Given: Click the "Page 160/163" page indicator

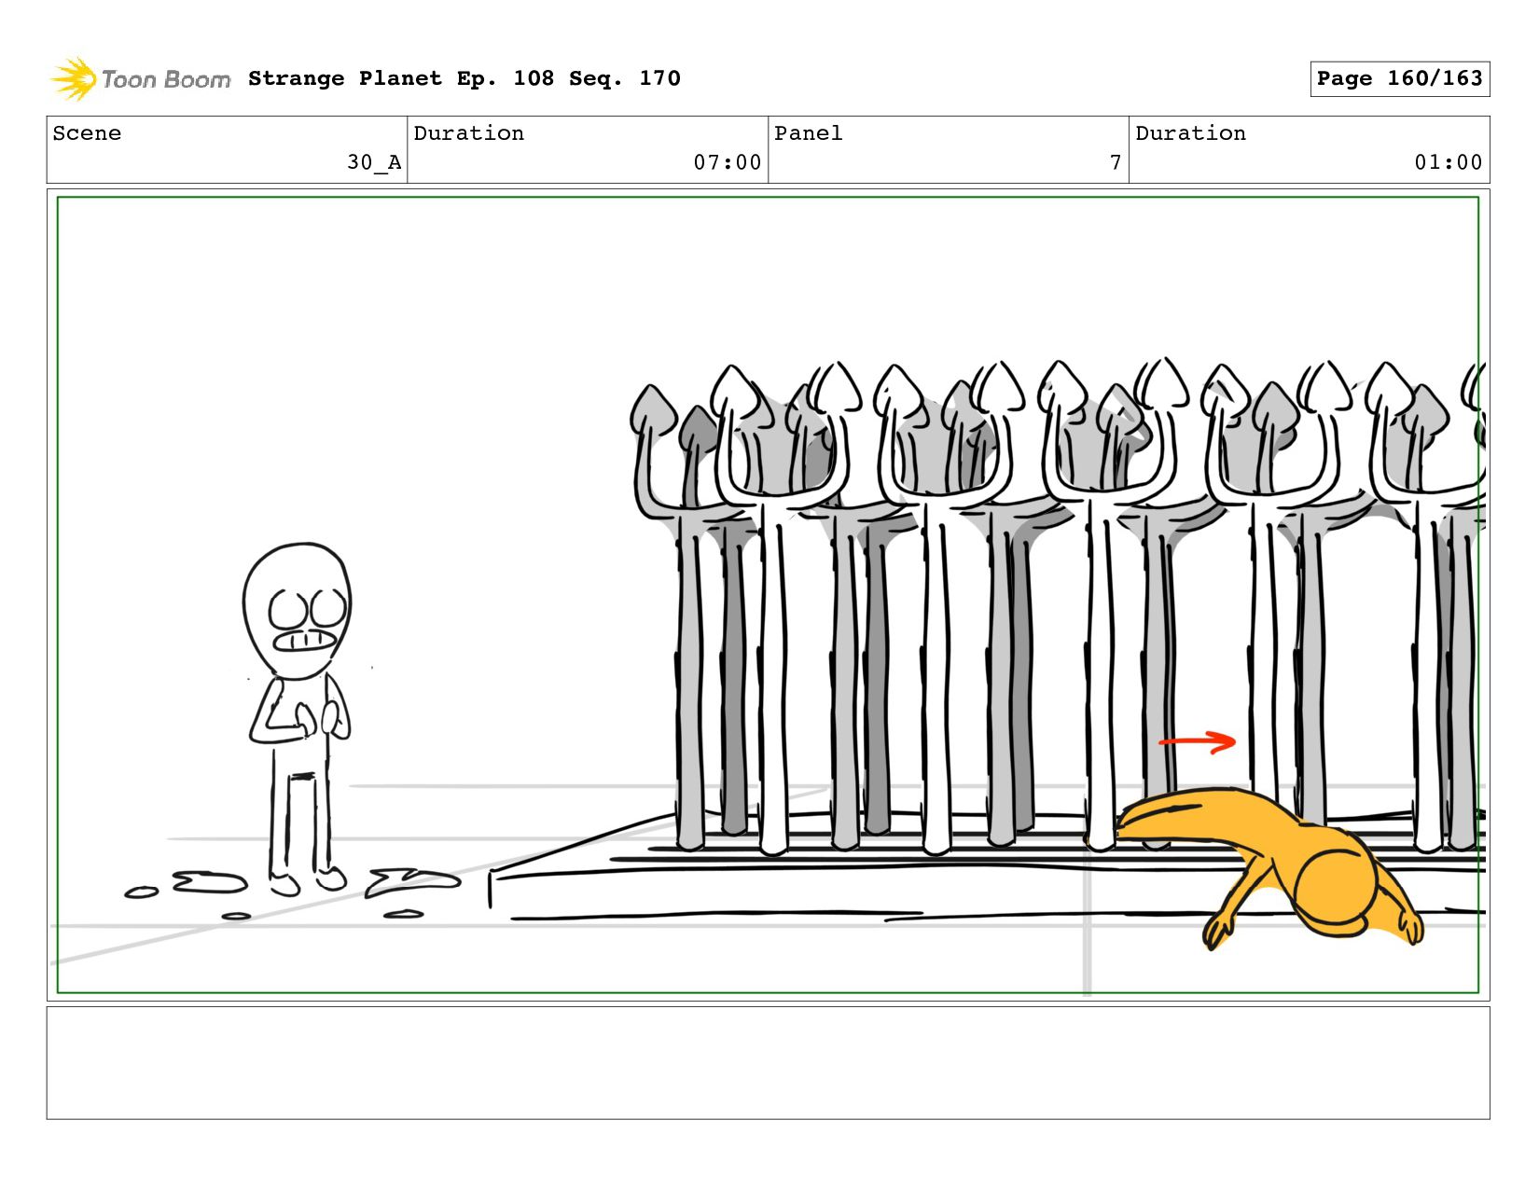Looking at the screenshot, I should point(1399,78).
